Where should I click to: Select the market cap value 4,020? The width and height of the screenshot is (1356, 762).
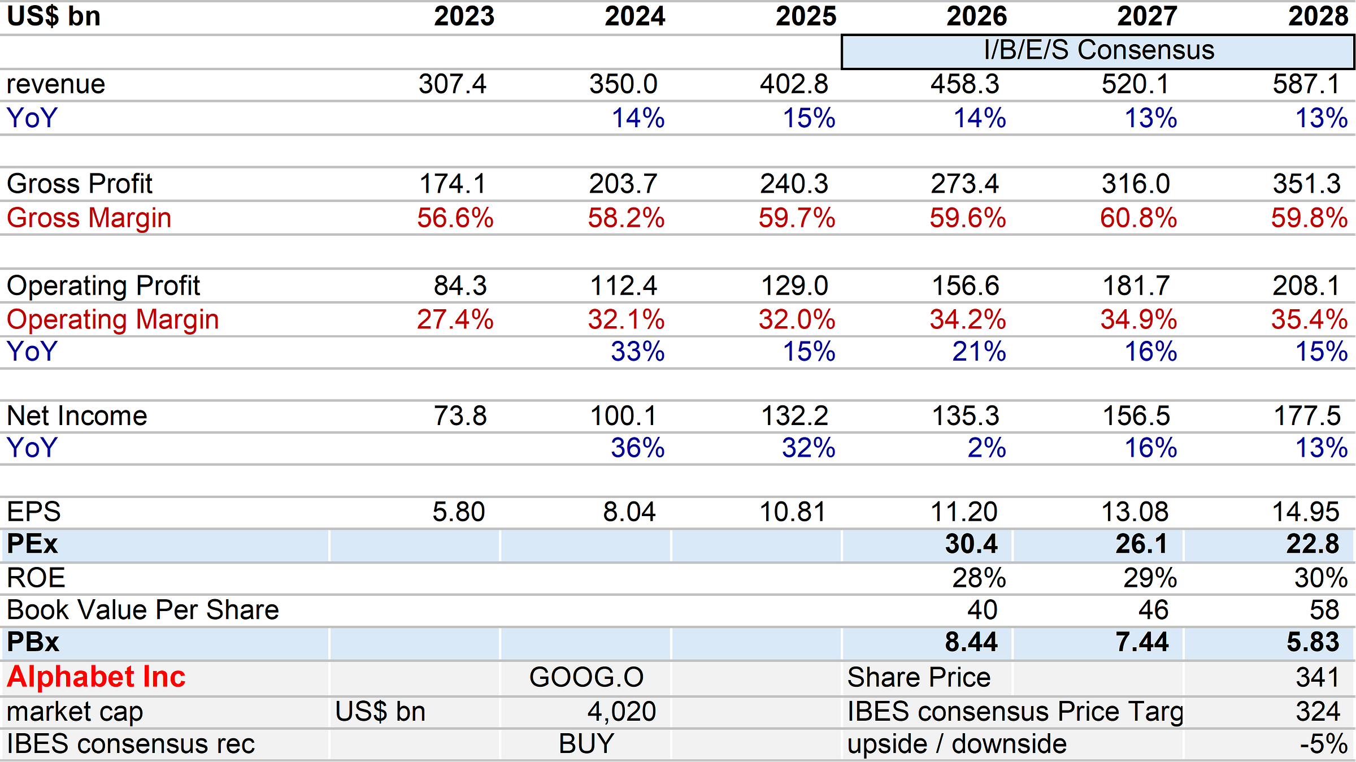point(621,711)
